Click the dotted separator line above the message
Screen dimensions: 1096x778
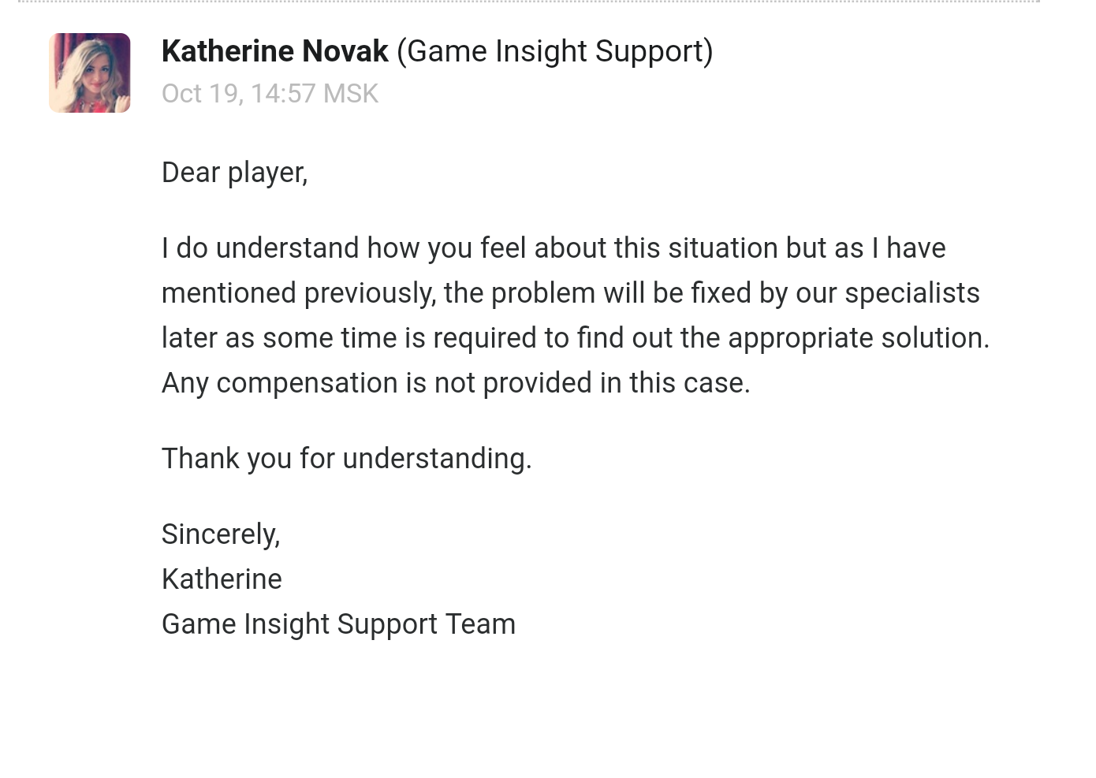point(528,2)
